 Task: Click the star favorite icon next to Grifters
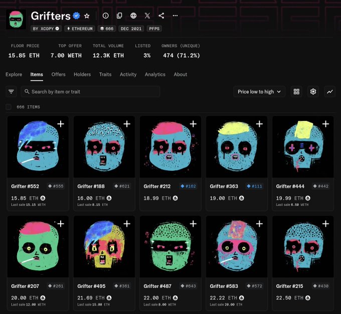pyautogui.click(x=87, y=16)
